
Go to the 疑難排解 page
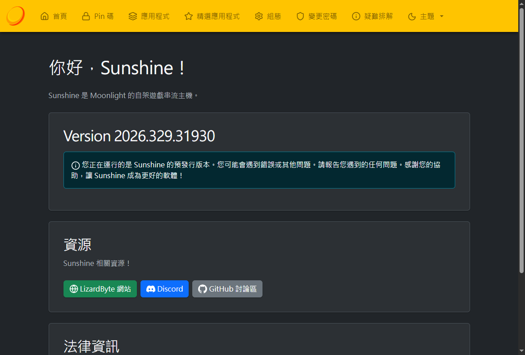point(372,16)
